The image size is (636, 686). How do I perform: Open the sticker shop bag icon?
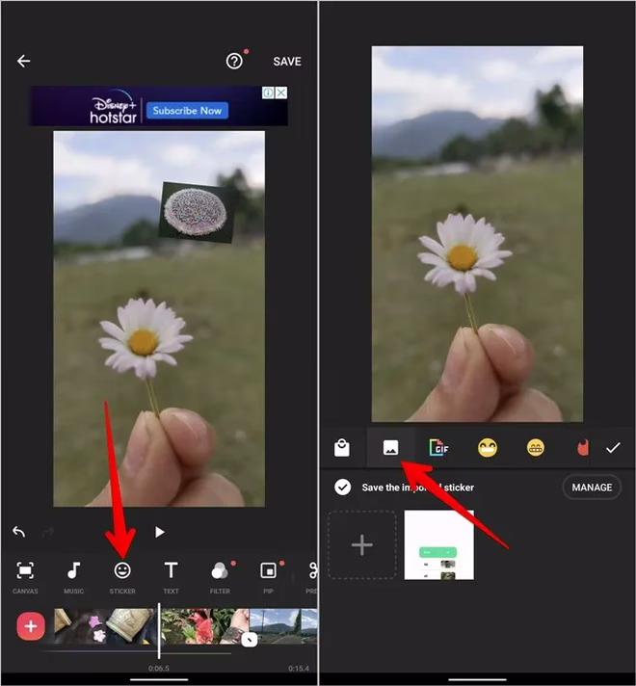coord(342,448)
